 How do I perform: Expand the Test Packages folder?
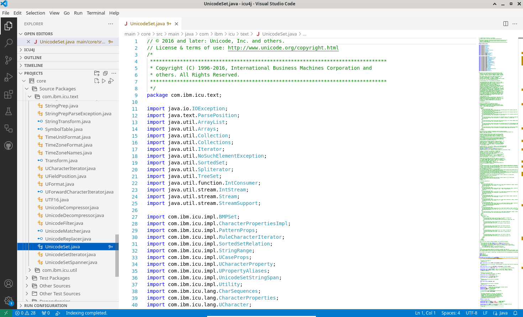(x=54, y=278)
